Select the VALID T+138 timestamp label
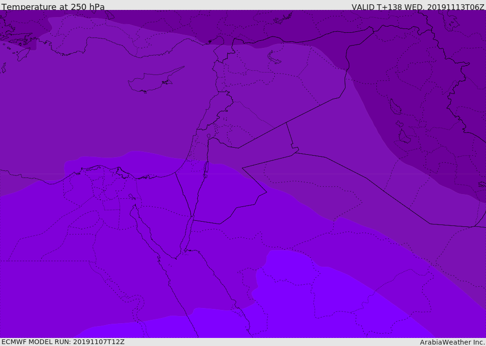This screenshot has width=486, height=346. click(x=418, y=7)
